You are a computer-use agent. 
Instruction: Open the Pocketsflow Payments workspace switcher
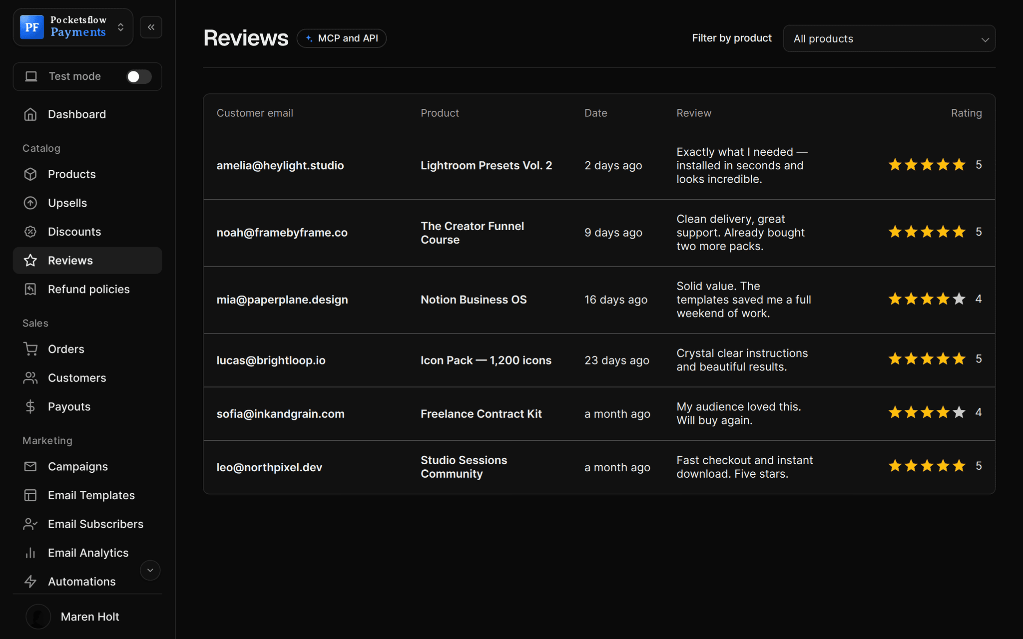point(73,27)
